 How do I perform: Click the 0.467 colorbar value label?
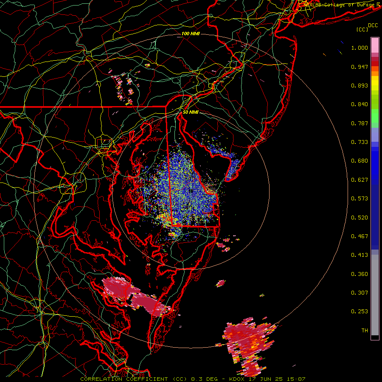(360, 236)
